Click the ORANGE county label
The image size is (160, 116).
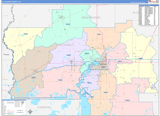6,80
